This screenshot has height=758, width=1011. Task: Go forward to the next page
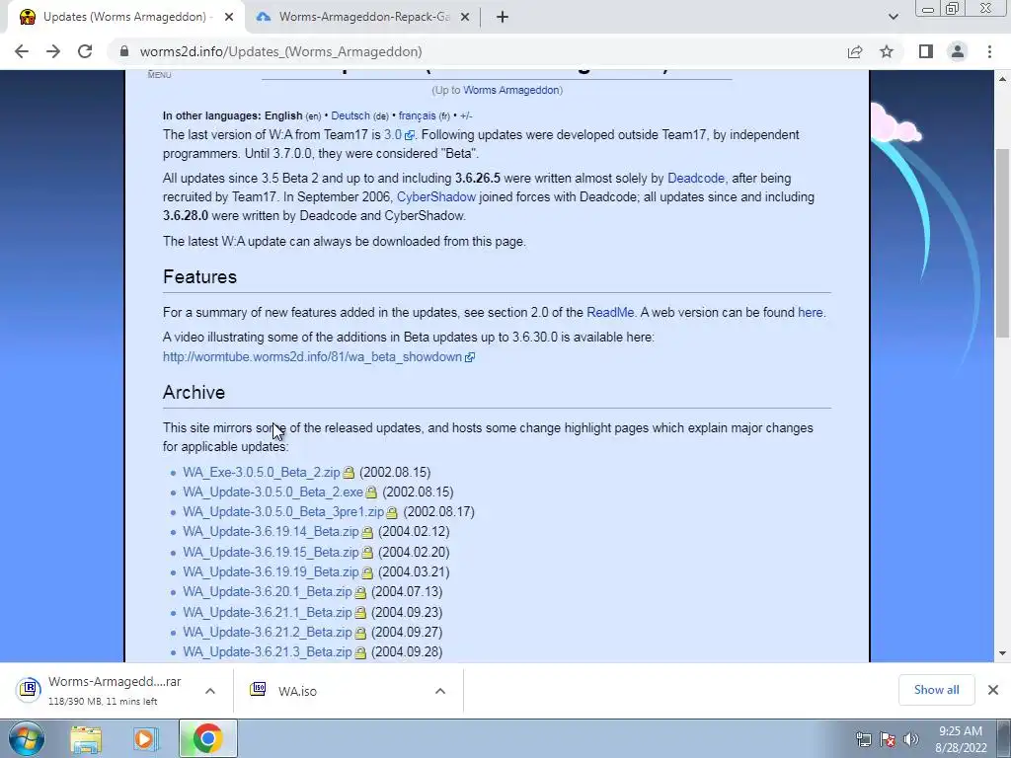tap(53, 51)
